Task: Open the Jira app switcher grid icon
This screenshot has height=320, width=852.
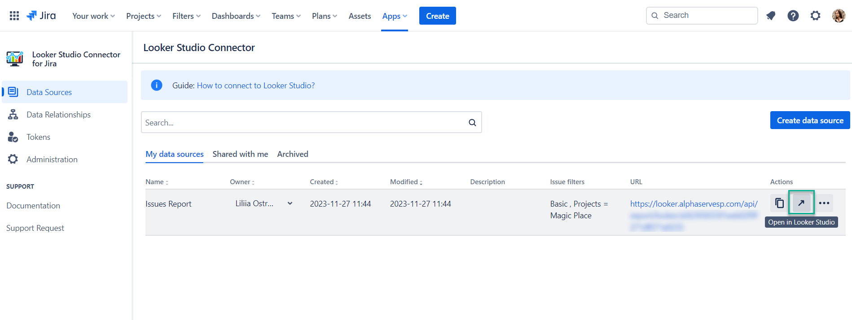Action: [14, 16]
